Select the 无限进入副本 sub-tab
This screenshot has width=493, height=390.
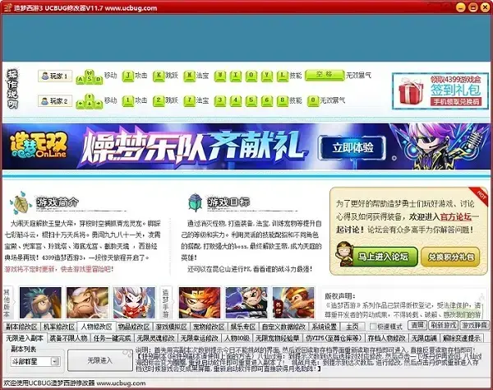point(25,338)
